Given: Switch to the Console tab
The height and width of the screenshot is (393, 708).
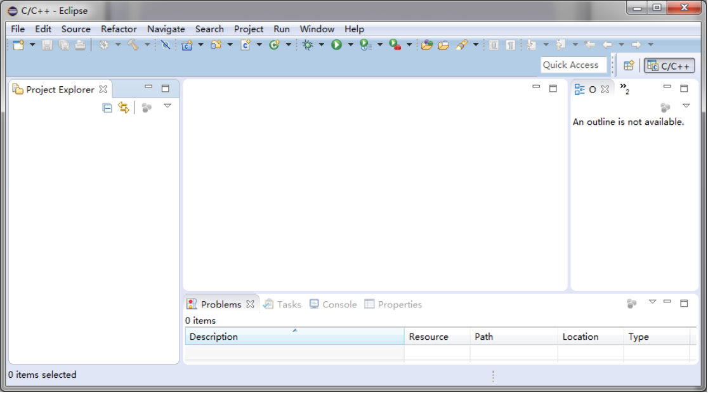Looking at the screenshot, I should tap(333, 305).
